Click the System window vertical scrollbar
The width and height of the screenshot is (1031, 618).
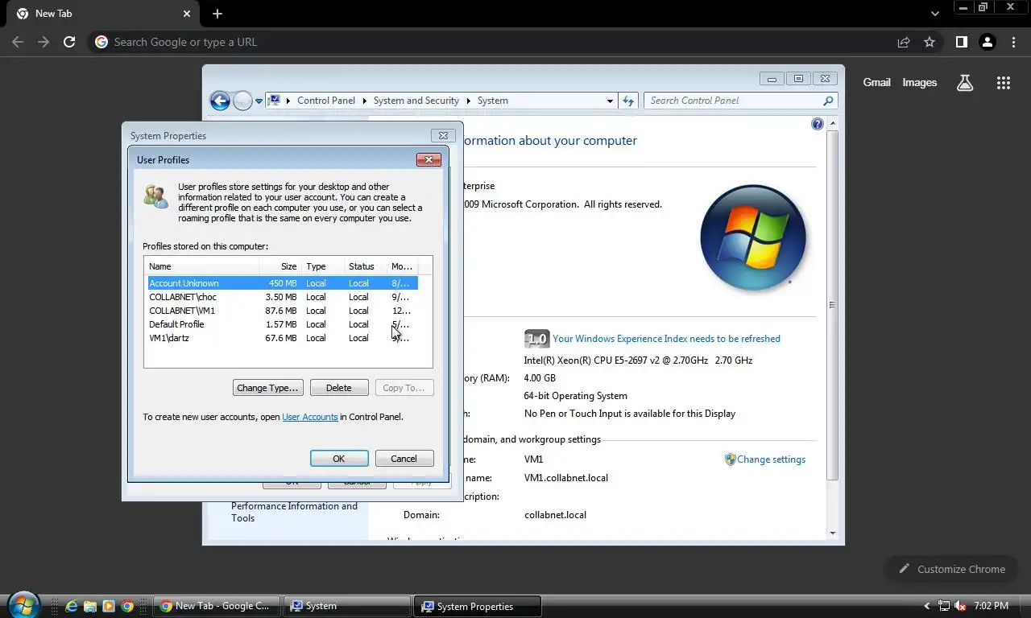click(x=832, y=306)
